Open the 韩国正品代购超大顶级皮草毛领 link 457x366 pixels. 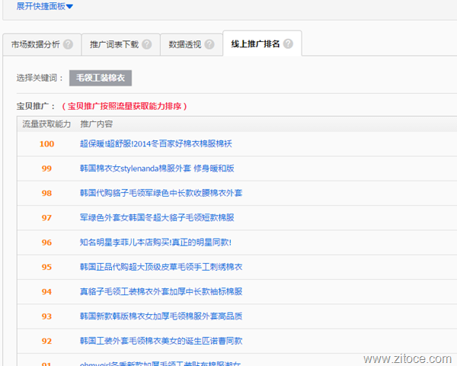pyautogui.click(x=161, y=267)
